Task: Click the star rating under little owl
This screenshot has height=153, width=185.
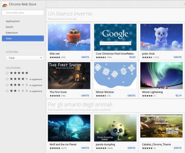Action: [x=55, y=57]
